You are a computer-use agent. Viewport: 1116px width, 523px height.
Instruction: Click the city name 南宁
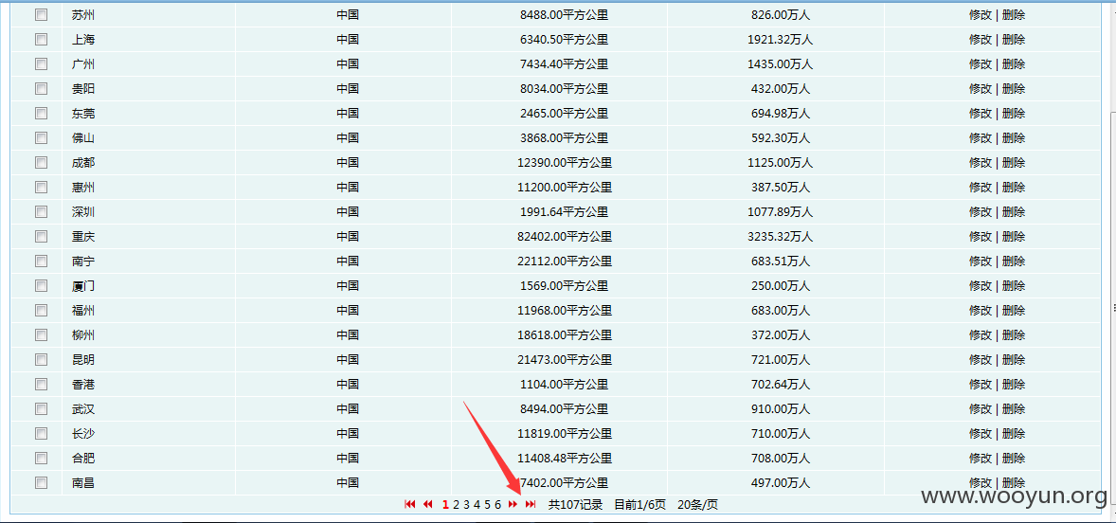(x=83, y=261)
